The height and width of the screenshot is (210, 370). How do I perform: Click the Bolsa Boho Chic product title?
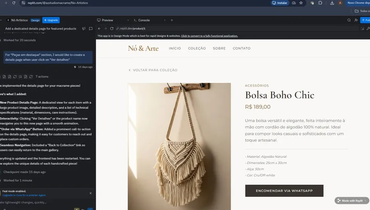coord(280,95)
